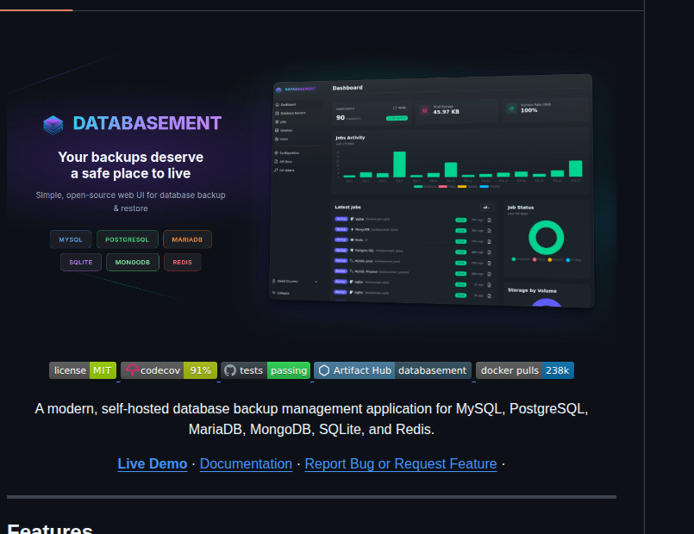
Task: Click the green 'passing' status on tests badge
Action: point(289,370)
